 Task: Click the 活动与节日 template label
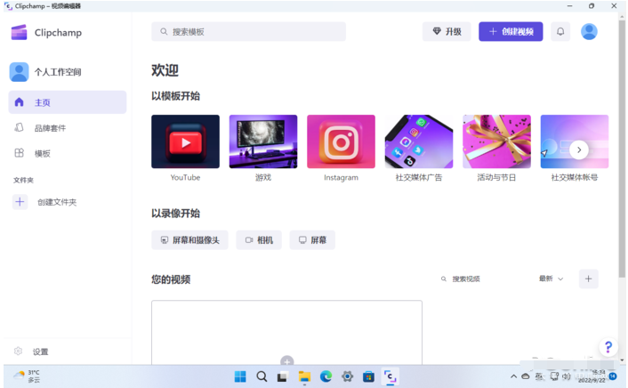(x=496, y=178)
